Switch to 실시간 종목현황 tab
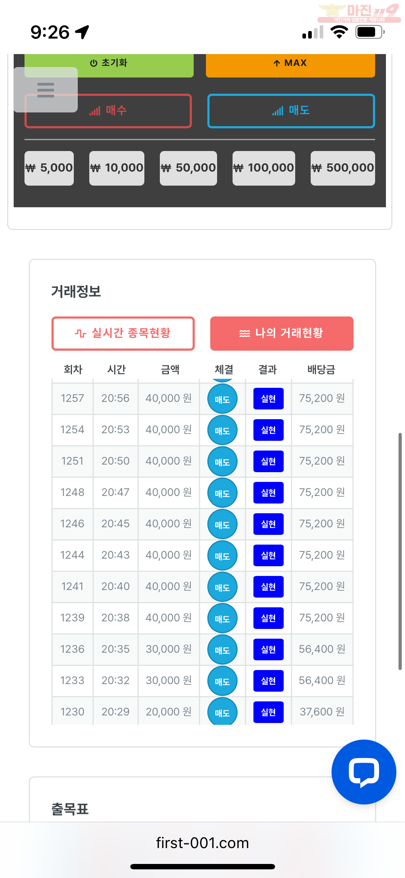The height and width of the screenshot is (878, 405). pos(123,333)
